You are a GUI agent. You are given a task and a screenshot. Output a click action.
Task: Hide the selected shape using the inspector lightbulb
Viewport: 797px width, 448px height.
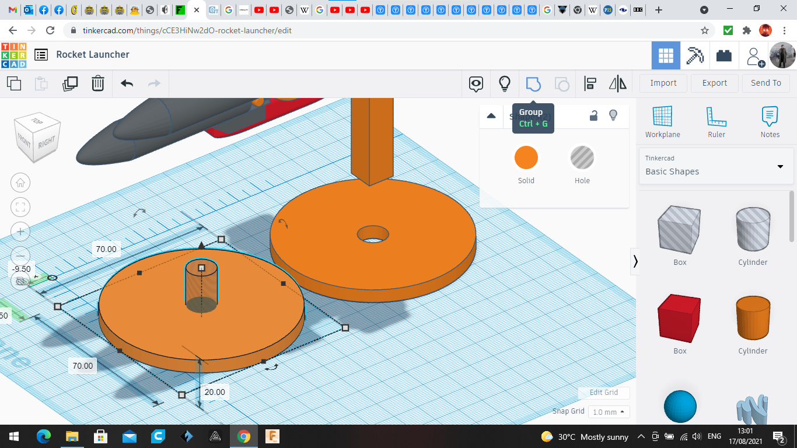(613, 116)
